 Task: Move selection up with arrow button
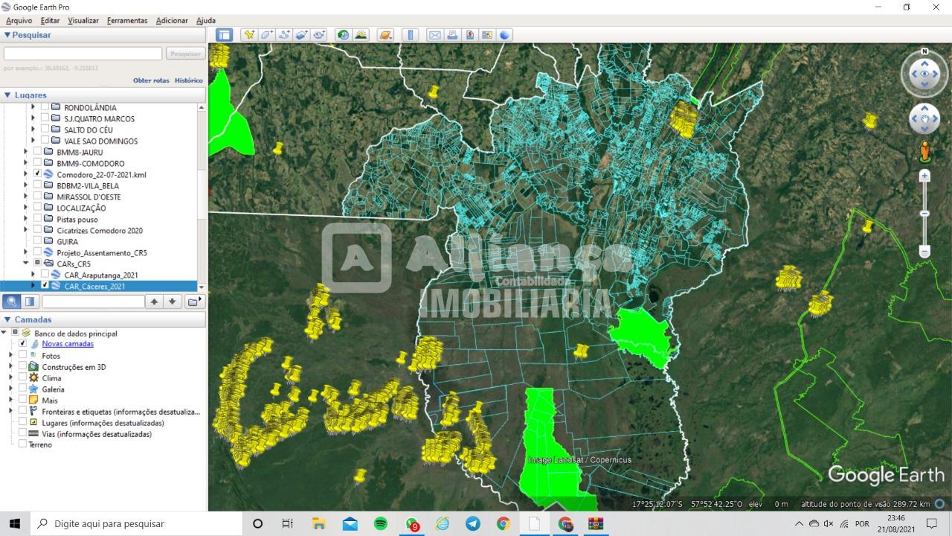[154, 301]
